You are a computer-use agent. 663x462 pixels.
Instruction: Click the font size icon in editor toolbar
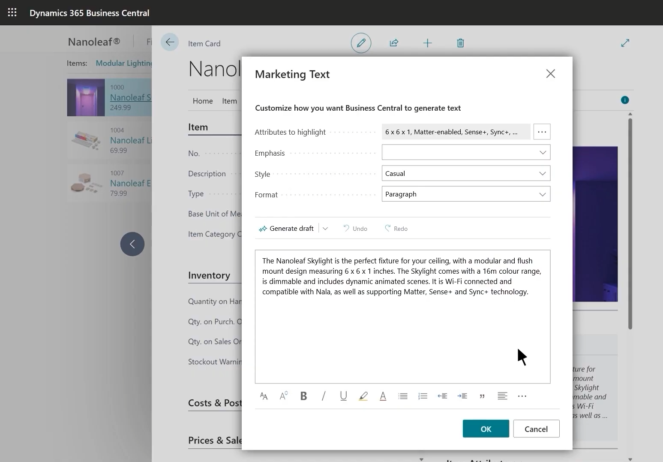[x=264, y=396]
